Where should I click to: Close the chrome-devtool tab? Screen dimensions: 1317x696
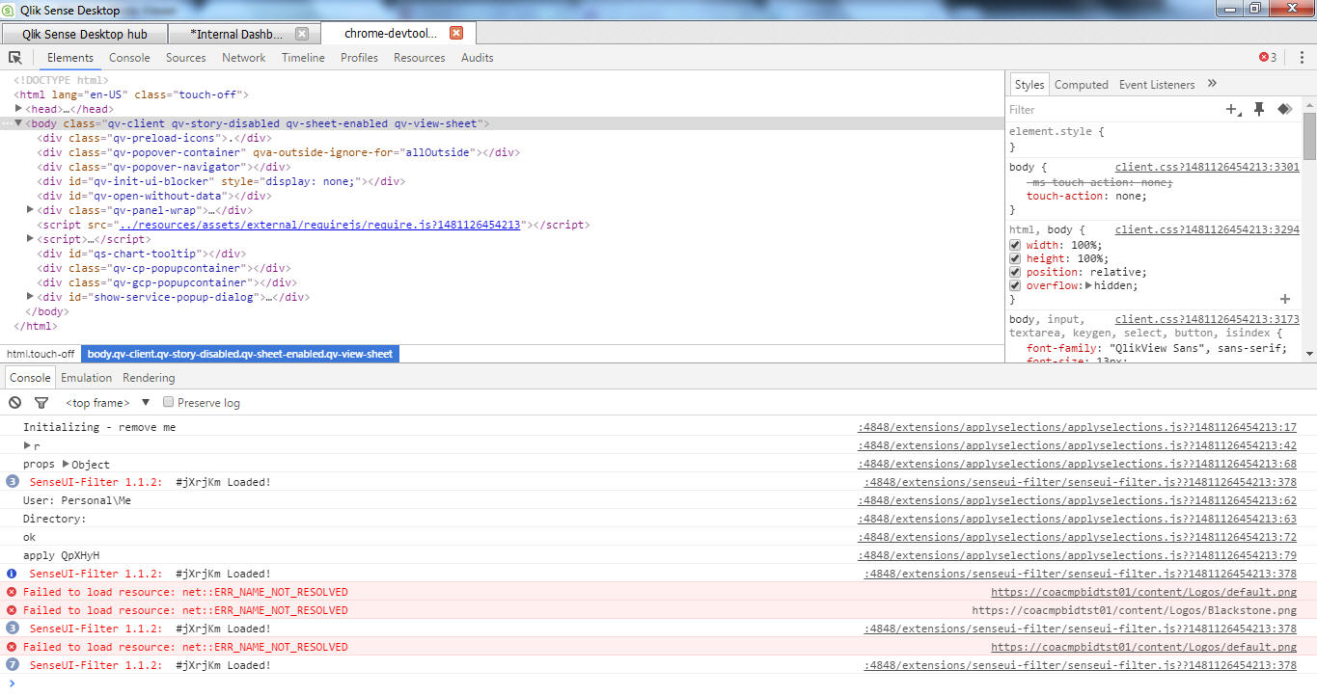click(x=456, y=33)
